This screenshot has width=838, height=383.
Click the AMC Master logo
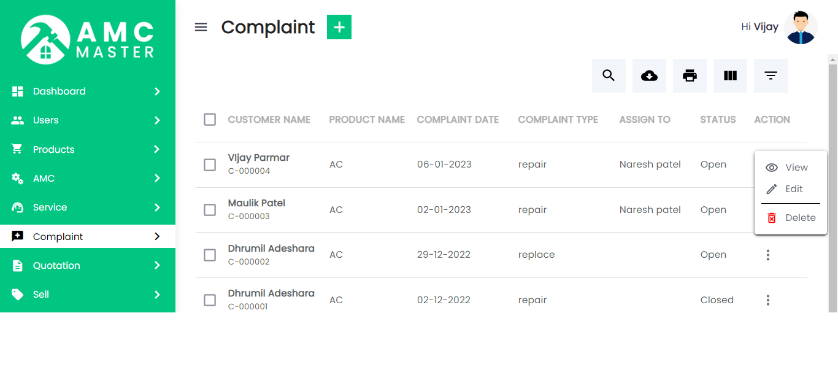87,39
